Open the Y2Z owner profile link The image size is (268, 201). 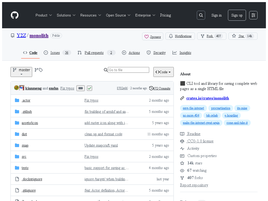[x=21, y=35]
